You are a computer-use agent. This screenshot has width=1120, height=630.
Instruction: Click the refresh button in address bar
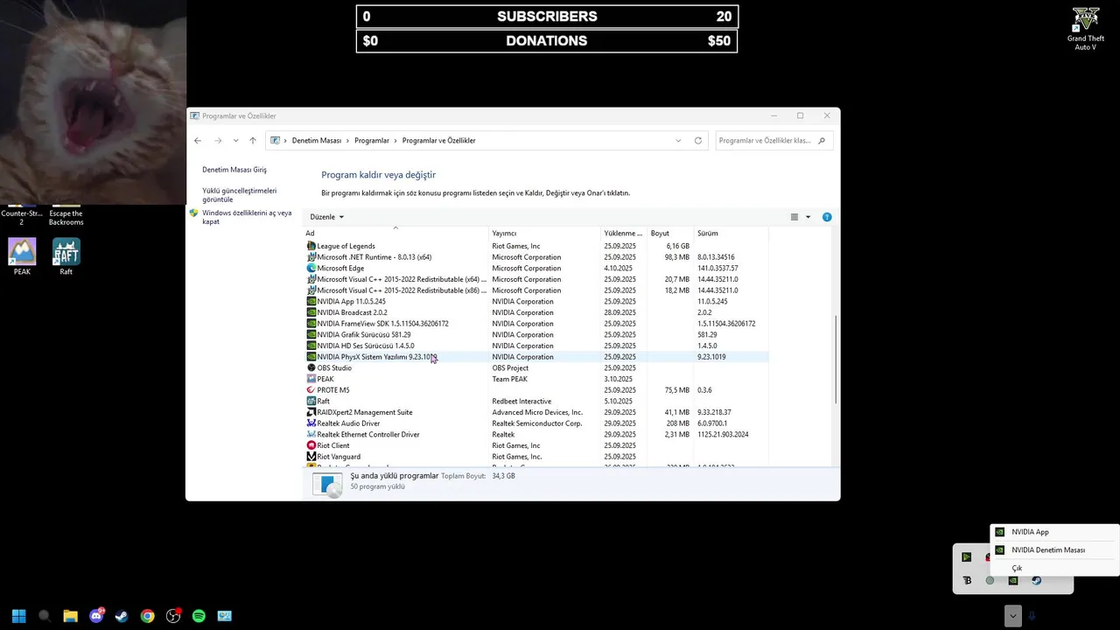click(698, 141)
